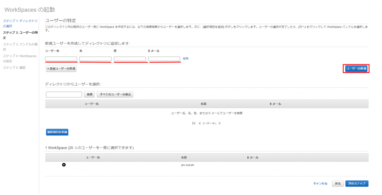Click the 次のステップ button
This screenshot has width=382, height=195.
[x=357, y=183]
